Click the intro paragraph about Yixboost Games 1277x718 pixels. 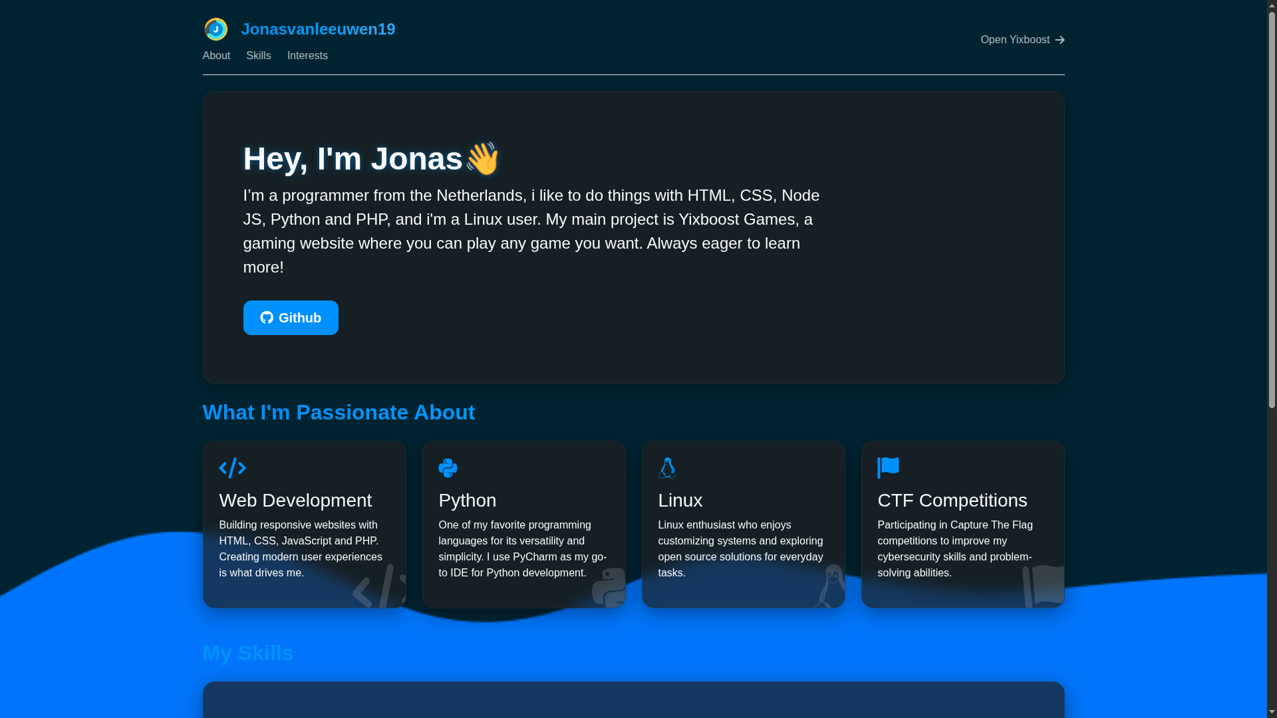point(531,231)
